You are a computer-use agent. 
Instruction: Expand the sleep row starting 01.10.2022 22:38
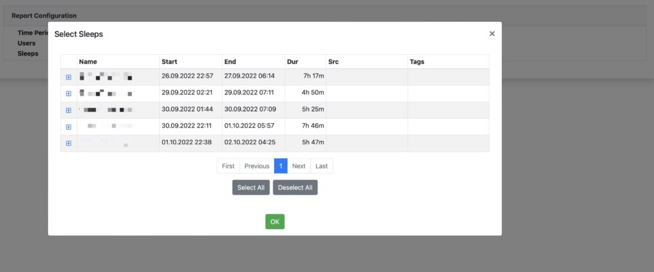pyautogui.click(x=69, y=143)
